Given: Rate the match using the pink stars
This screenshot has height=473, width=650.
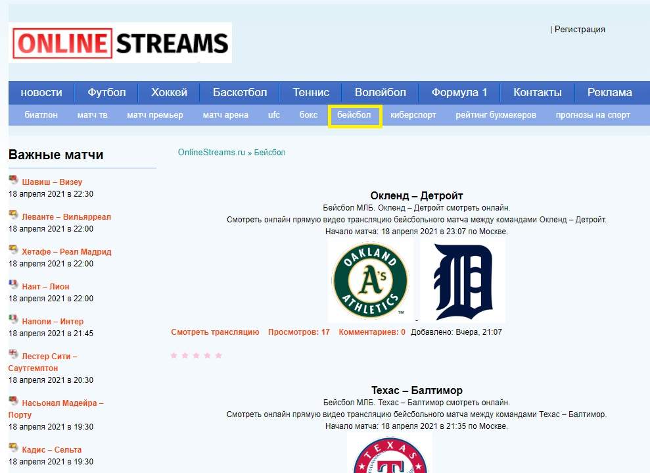Looking at the screenshot, I should coord(196,355).
